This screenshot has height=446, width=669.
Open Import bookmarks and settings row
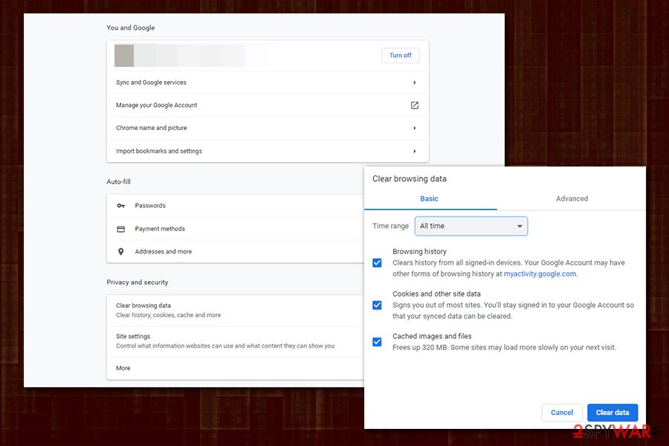tap(268, 151)
